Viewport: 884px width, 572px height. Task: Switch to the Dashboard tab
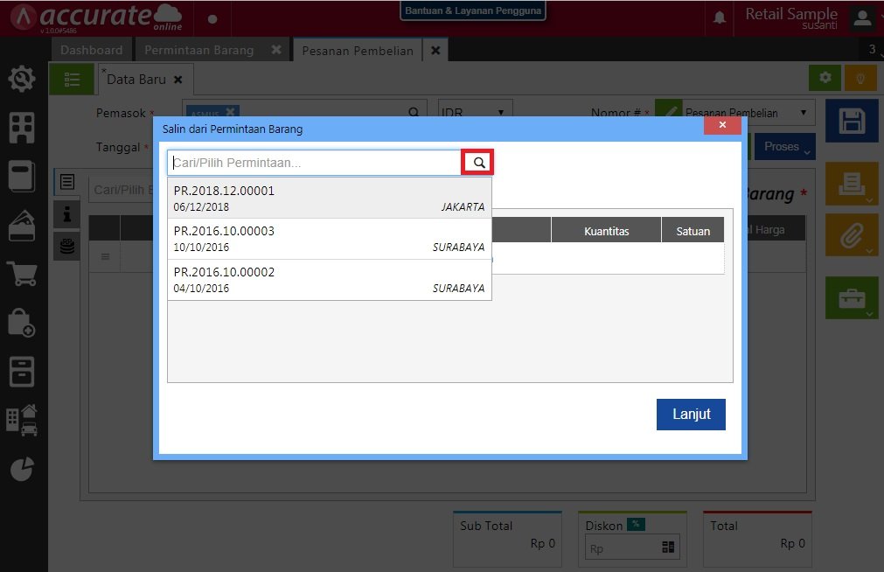91,50
